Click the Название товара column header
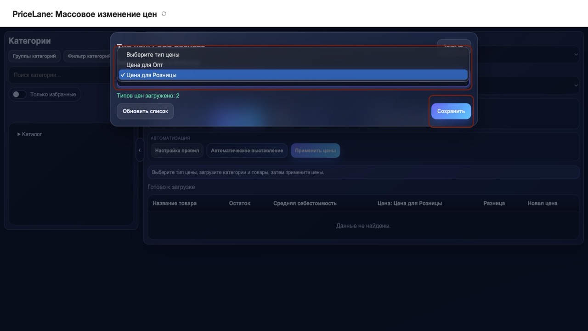This screenshot has height=331, width=588. click(175, 203)
